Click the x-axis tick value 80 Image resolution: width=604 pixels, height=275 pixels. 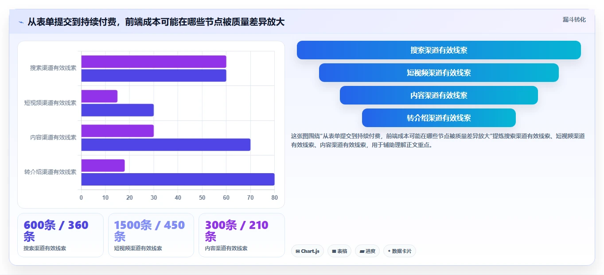click(275, 198)
